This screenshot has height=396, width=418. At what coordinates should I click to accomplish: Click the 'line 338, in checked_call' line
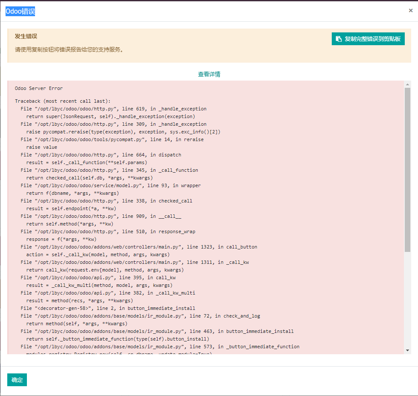[x=106, y=201]
